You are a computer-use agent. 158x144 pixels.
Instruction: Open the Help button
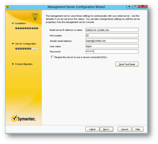(138, 129)
